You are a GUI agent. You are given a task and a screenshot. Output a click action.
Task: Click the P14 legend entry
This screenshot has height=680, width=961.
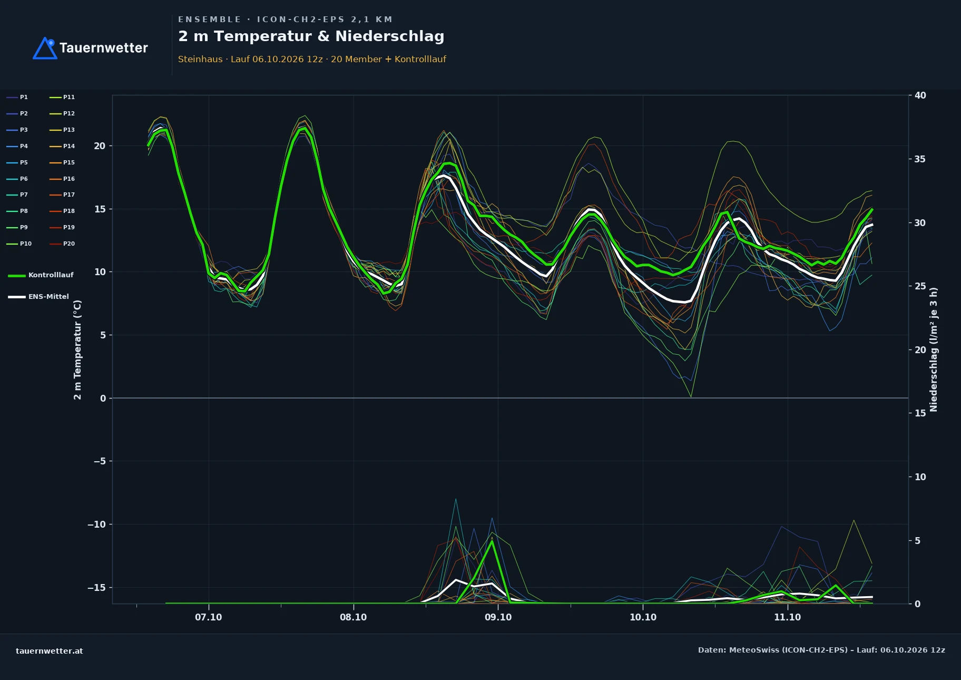point(62,146)
